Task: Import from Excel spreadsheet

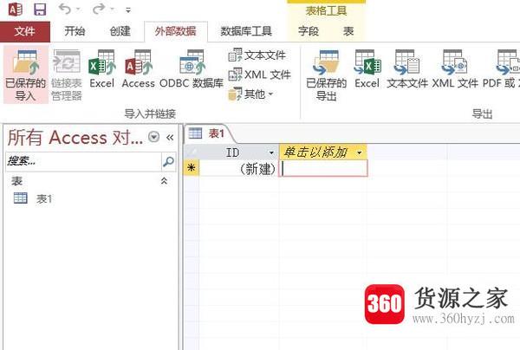Action: (x=101, y=69)
